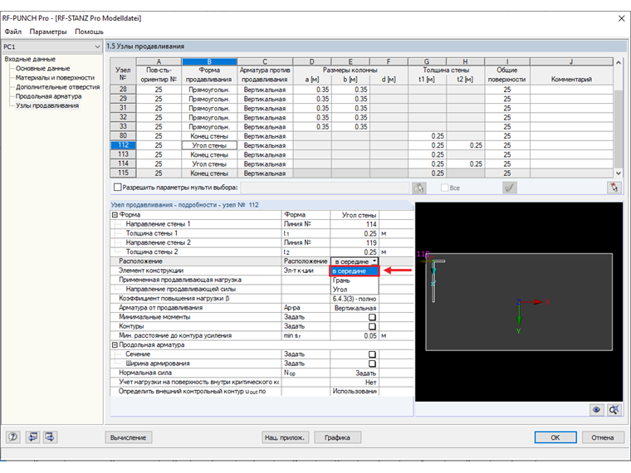Confirm with the OK button

(555, 437)
